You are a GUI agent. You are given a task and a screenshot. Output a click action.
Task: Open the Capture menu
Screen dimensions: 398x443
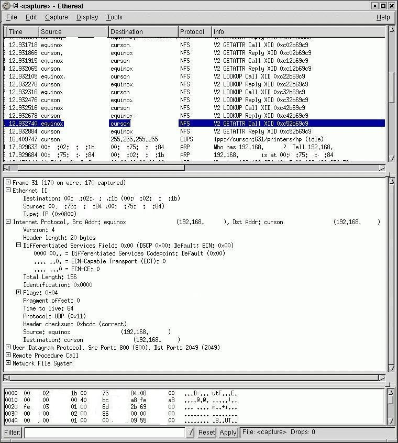[x=56, y=17]
